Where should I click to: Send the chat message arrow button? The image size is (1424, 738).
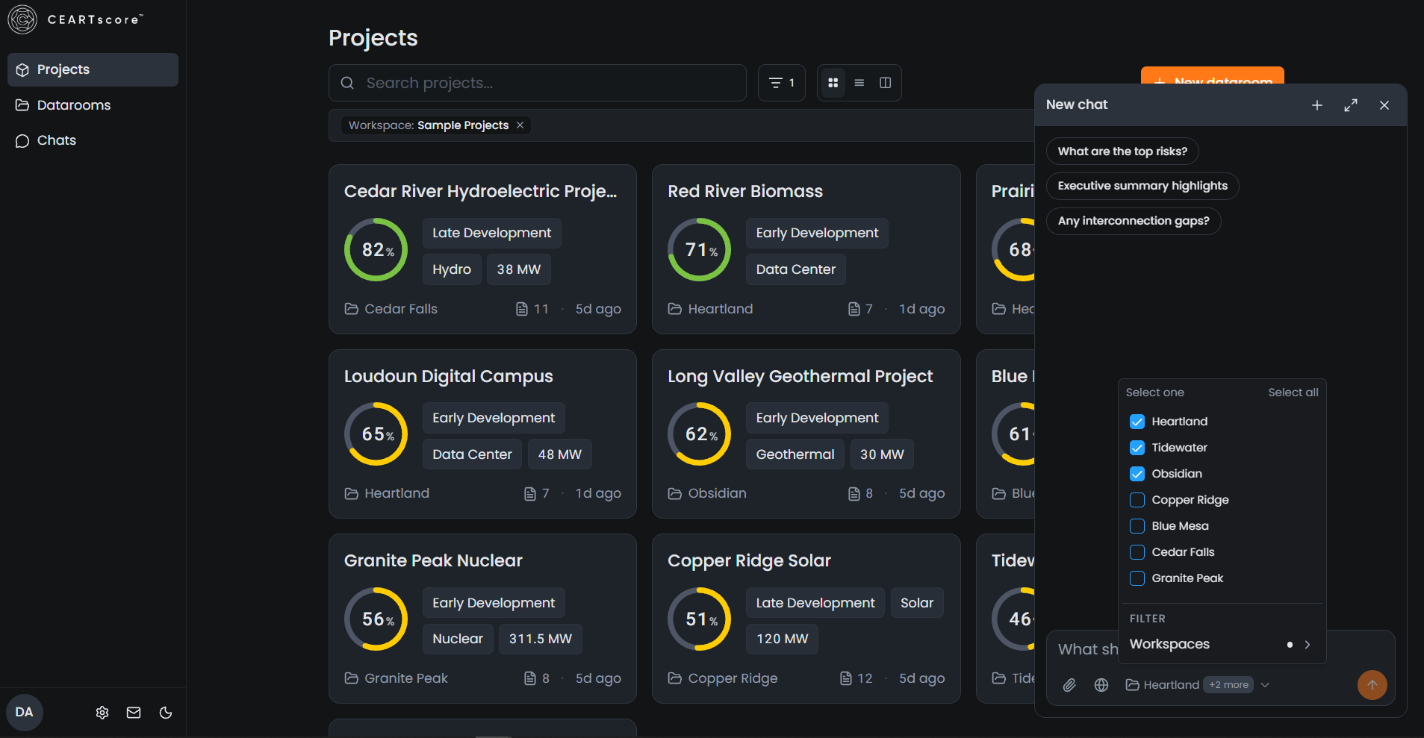pos(1372,685)
